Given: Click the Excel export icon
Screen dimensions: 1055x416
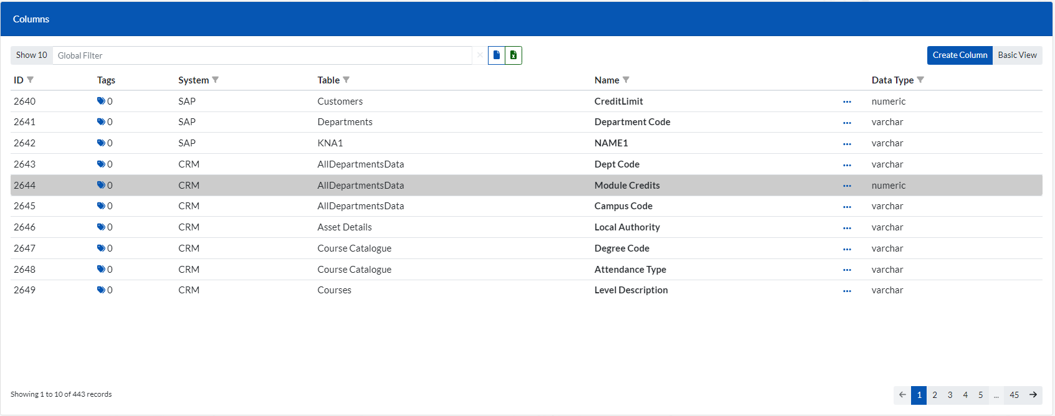Looking at the screenshot, I should tap(513, 55).
